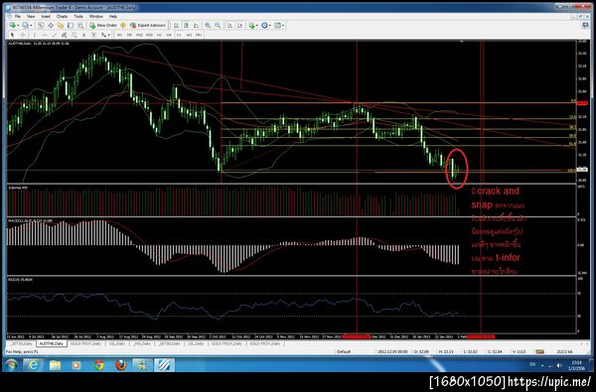Open Firefox from the taskbar

pyautogui.click(x=121, y=365)
